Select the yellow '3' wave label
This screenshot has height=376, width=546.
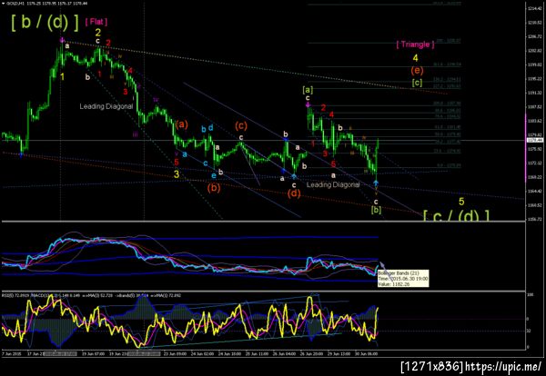coord(177,174)
